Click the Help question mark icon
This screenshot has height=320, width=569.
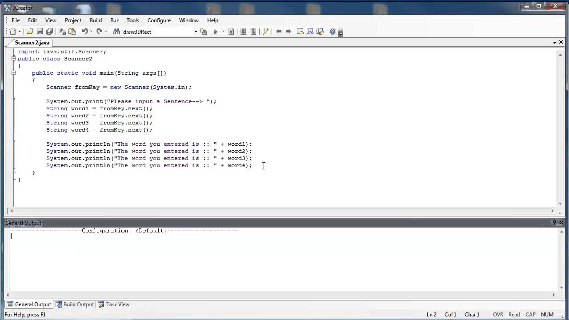coord(332,32)
